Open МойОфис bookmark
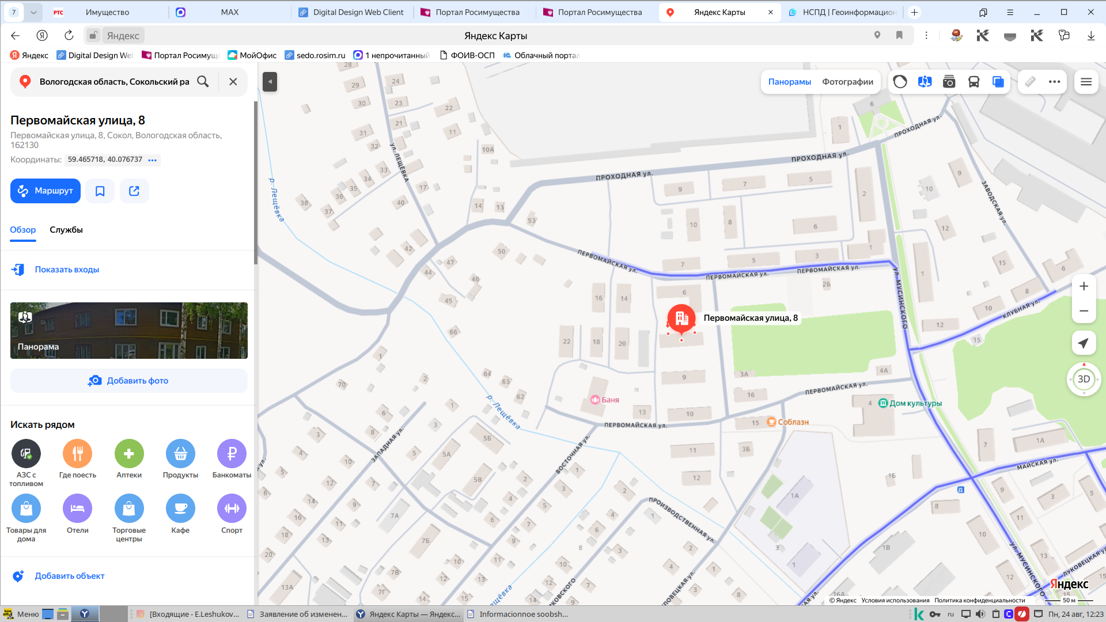This screenshot has height=622, width=1106. [x=252, y=55]
